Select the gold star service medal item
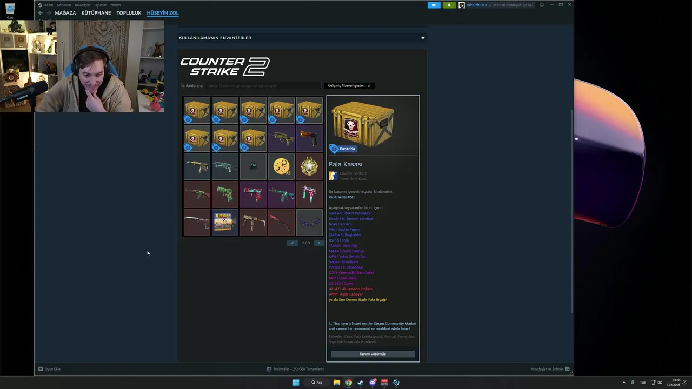692x389 pixels. coord(309,166)
